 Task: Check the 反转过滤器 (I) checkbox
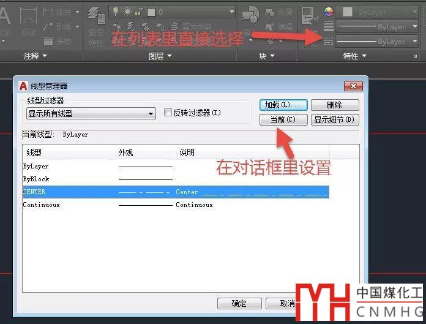coord(168,112)
